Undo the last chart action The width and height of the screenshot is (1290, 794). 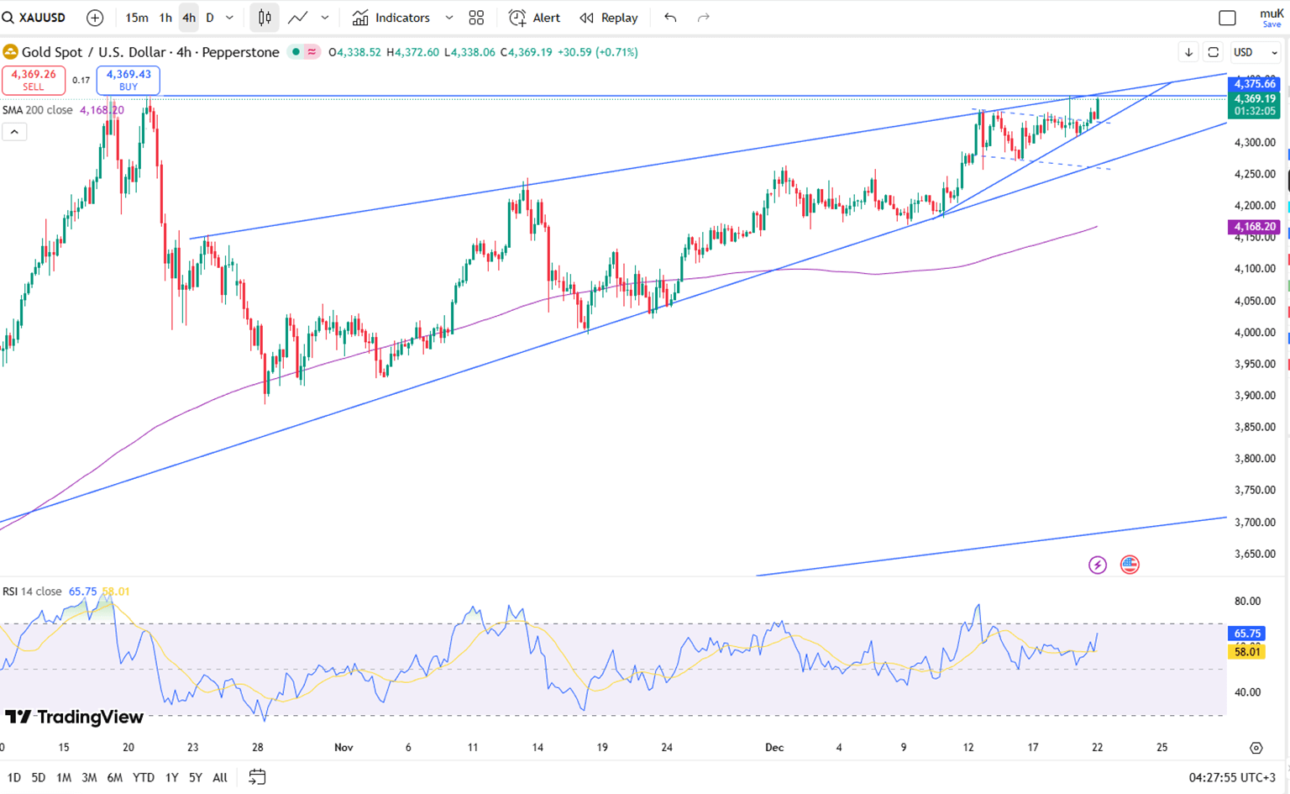point(670,18)
